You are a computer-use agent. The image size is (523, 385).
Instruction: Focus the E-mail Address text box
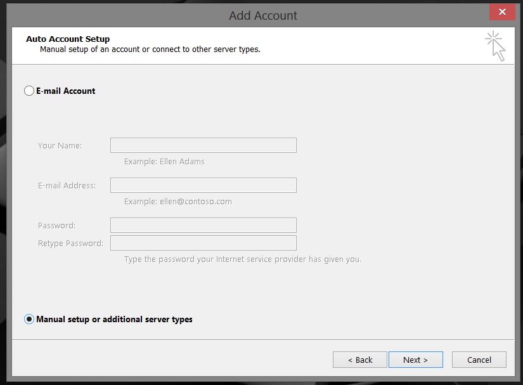203,185
